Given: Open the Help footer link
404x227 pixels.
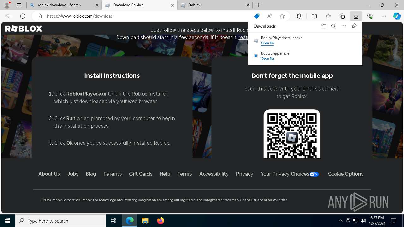Looking at the screenshot, I should pos(165,174).
